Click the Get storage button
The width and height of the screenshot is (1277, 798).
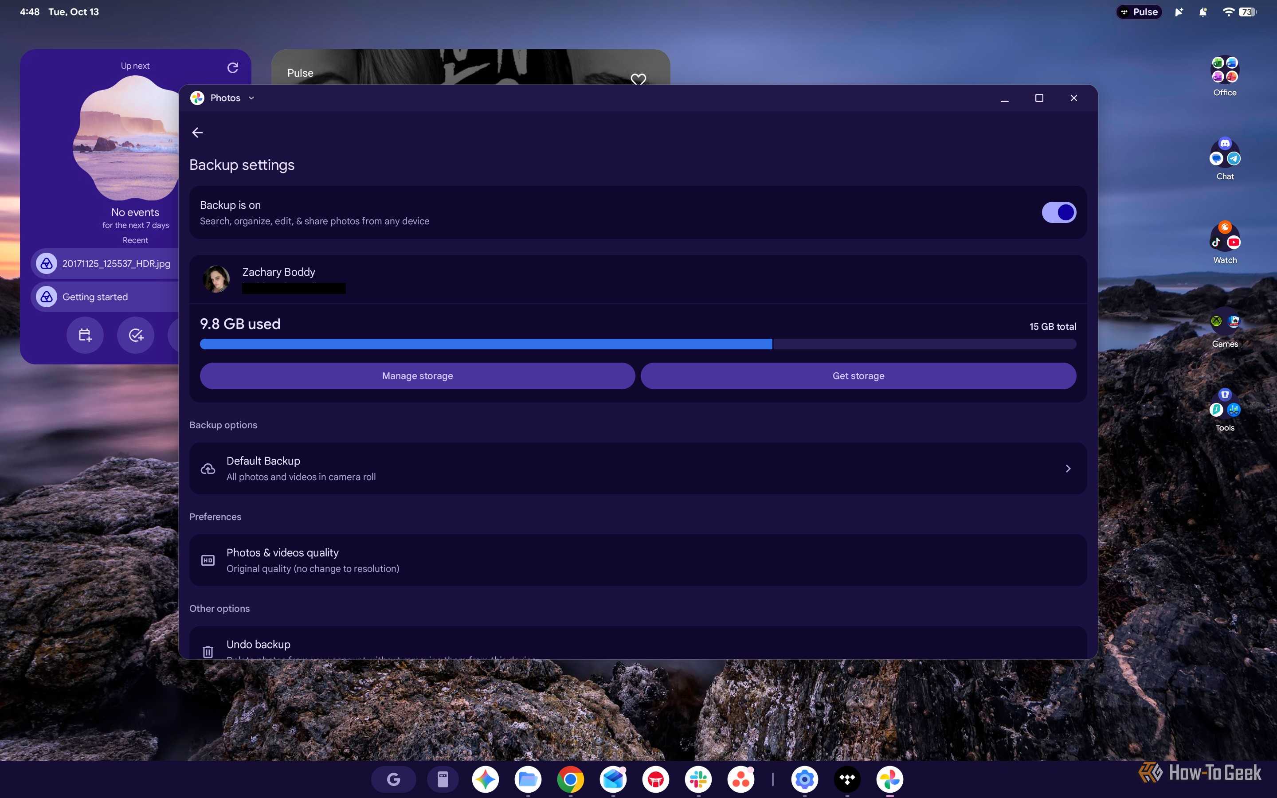click(858, 376)
